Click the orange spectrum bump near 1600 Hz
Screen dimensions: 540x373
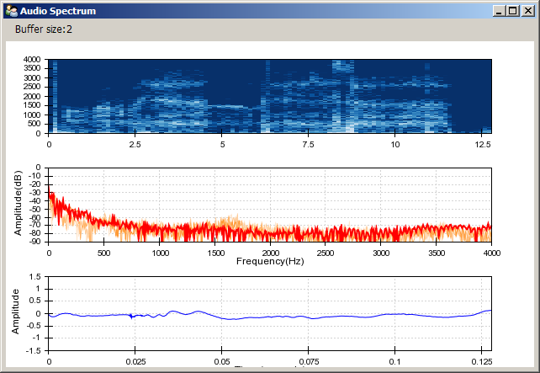pyautogui.click(x=227, y=222)
